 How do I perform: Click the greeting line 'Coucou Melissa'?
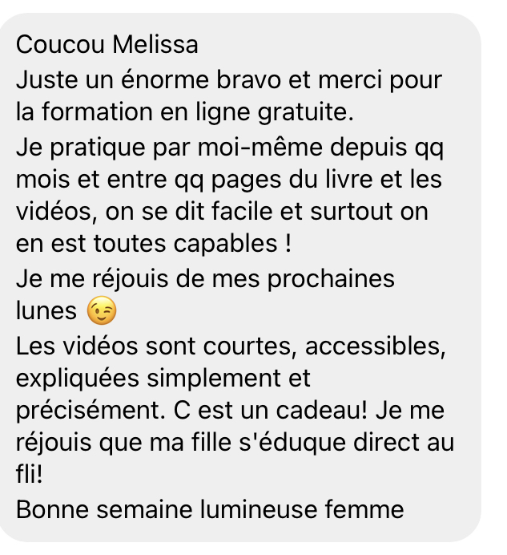pyautogui.click(x=107, y=45)
